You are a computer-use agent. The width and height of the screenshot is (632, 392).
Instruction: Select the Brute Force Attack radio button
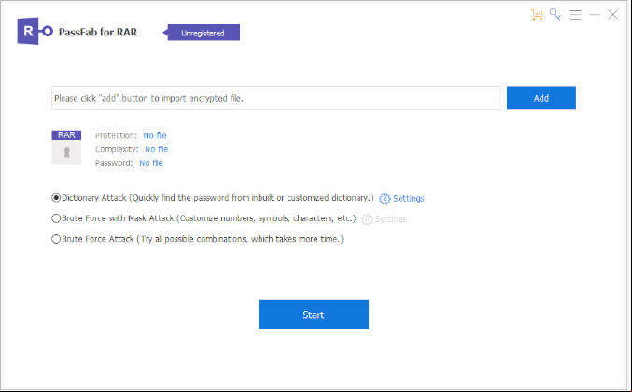click(x=56, y=239)
